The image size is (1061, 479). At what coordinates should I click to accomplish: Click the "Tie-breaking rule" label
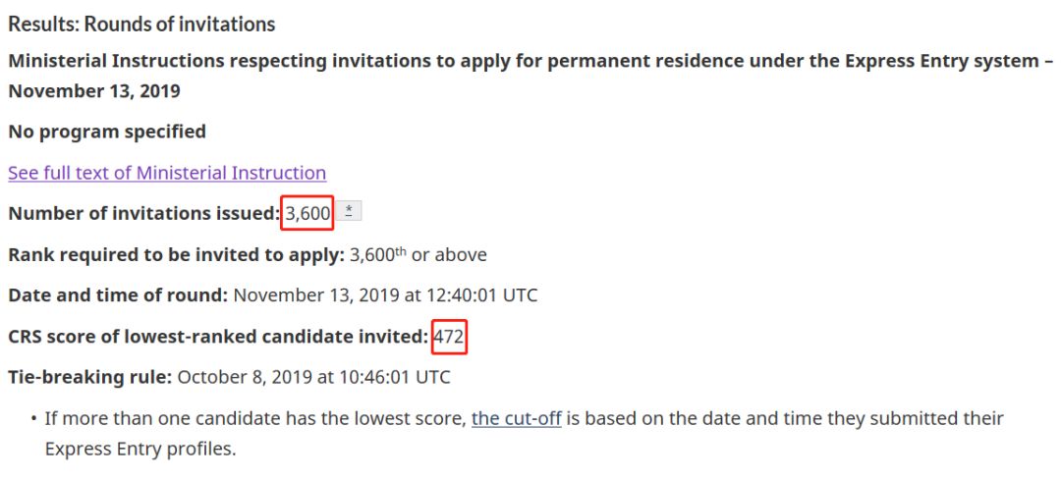click(x=89, y=377)
